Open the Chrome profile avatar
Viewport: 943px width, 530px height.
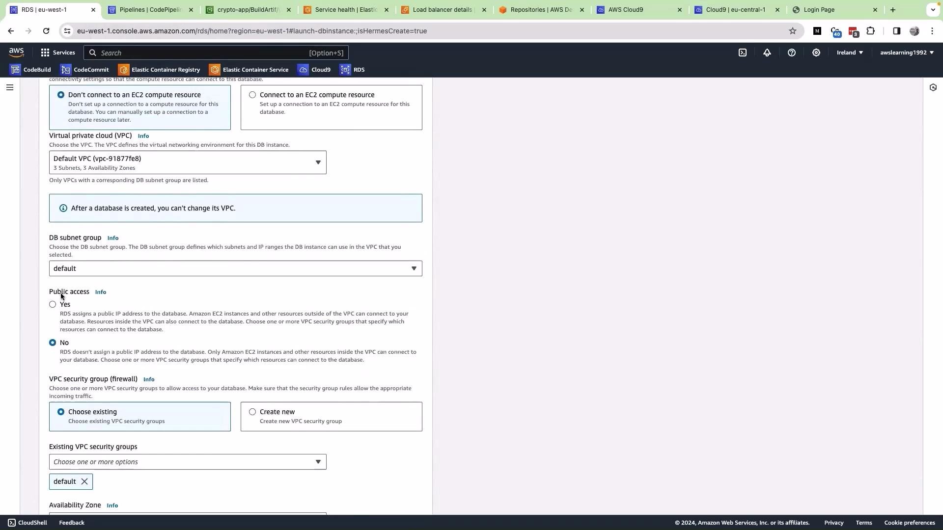coord(915,31)
